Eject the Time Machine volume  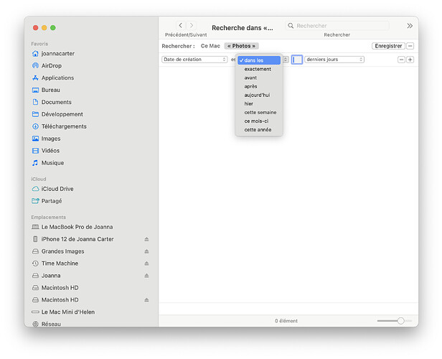pos(146,264)
